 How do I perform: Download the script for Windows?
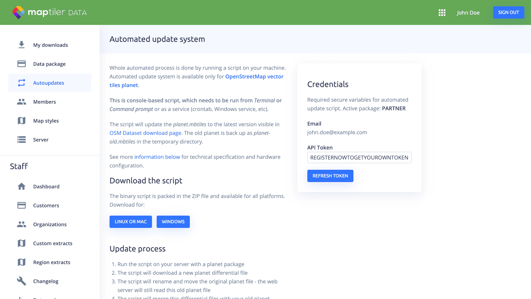click(173, 222)
